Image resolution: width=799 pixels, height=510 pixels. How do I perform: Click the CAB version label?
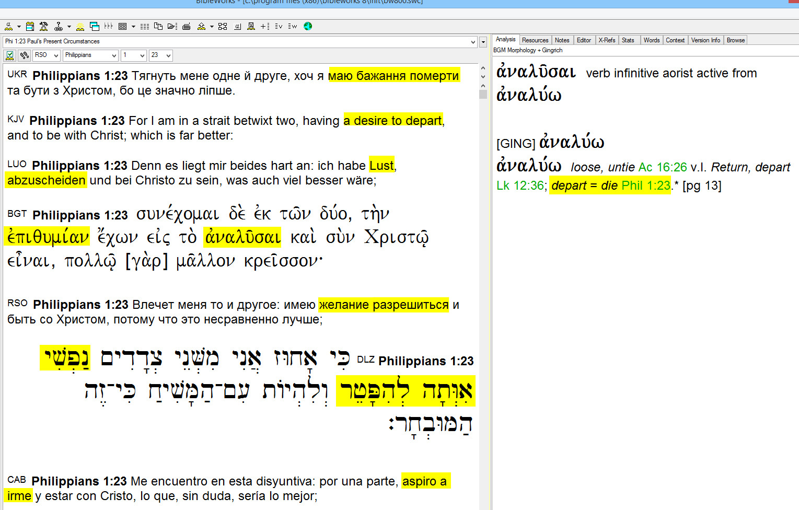(x=17, y=480)
